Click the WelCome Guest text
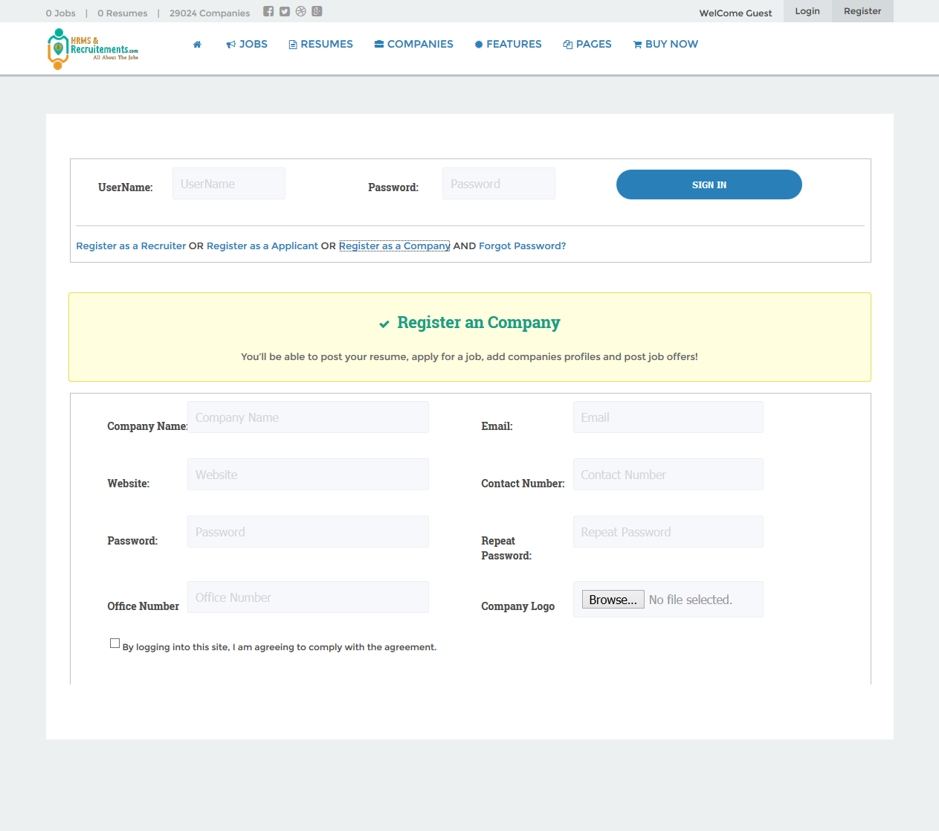The height and width of the screenshot is (831, 939). click(x=735, y=13)
